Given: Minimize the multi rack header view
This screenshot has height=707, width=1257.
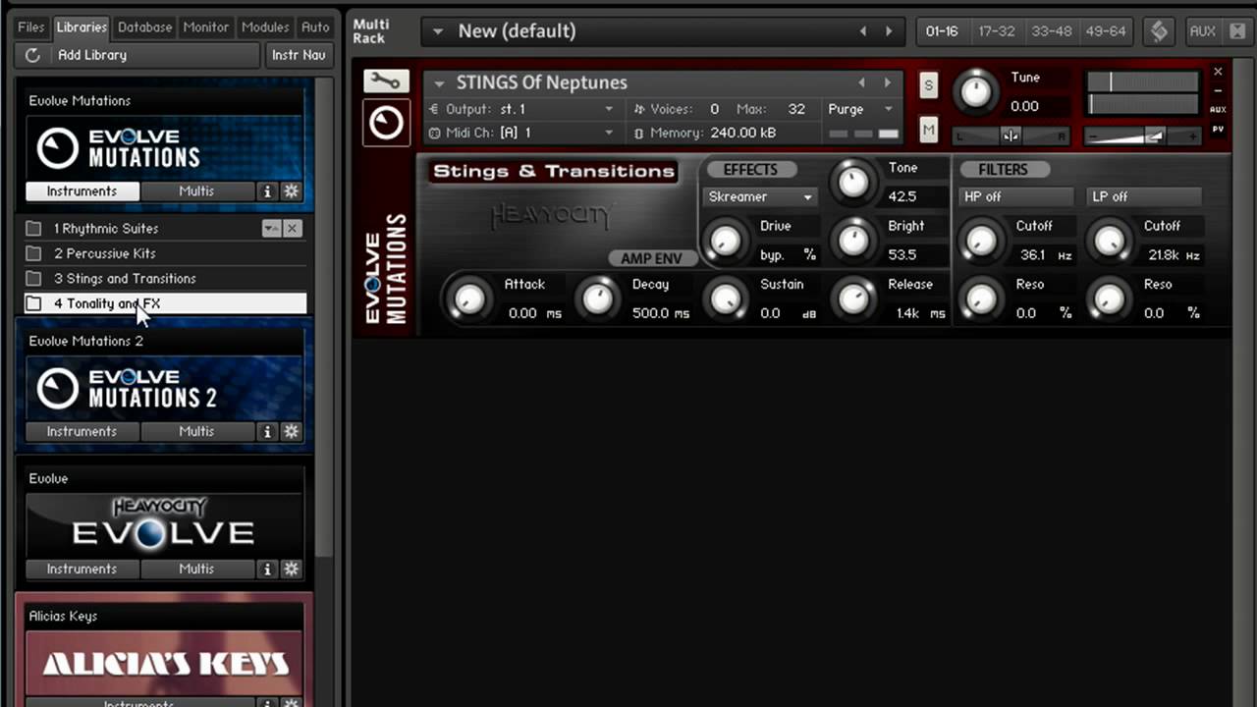Looking at the screenshot, I should pyautogui.click(x=1237, y=31).
